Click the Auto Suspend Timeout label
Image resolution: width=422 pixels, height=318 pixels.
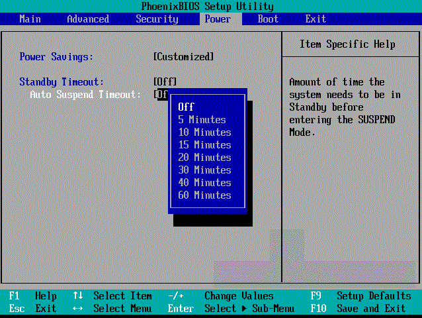(85, 95)
